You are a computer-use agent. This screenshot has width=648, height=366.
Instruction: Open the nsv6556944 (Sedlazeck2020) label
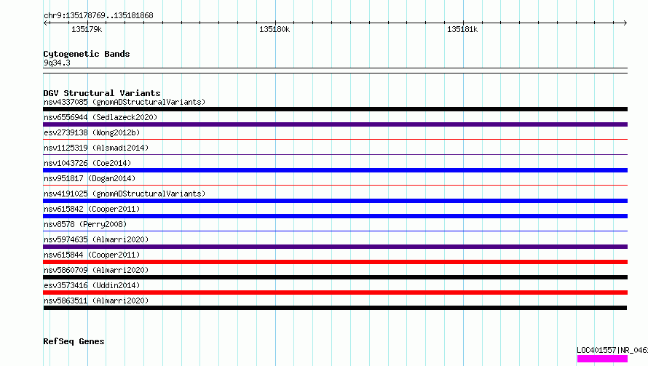coord(100,117)
